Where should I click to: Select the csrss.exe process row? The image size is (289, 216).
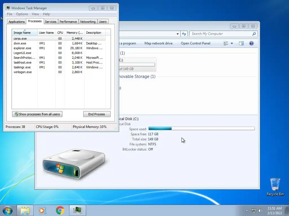coord(59,39)
